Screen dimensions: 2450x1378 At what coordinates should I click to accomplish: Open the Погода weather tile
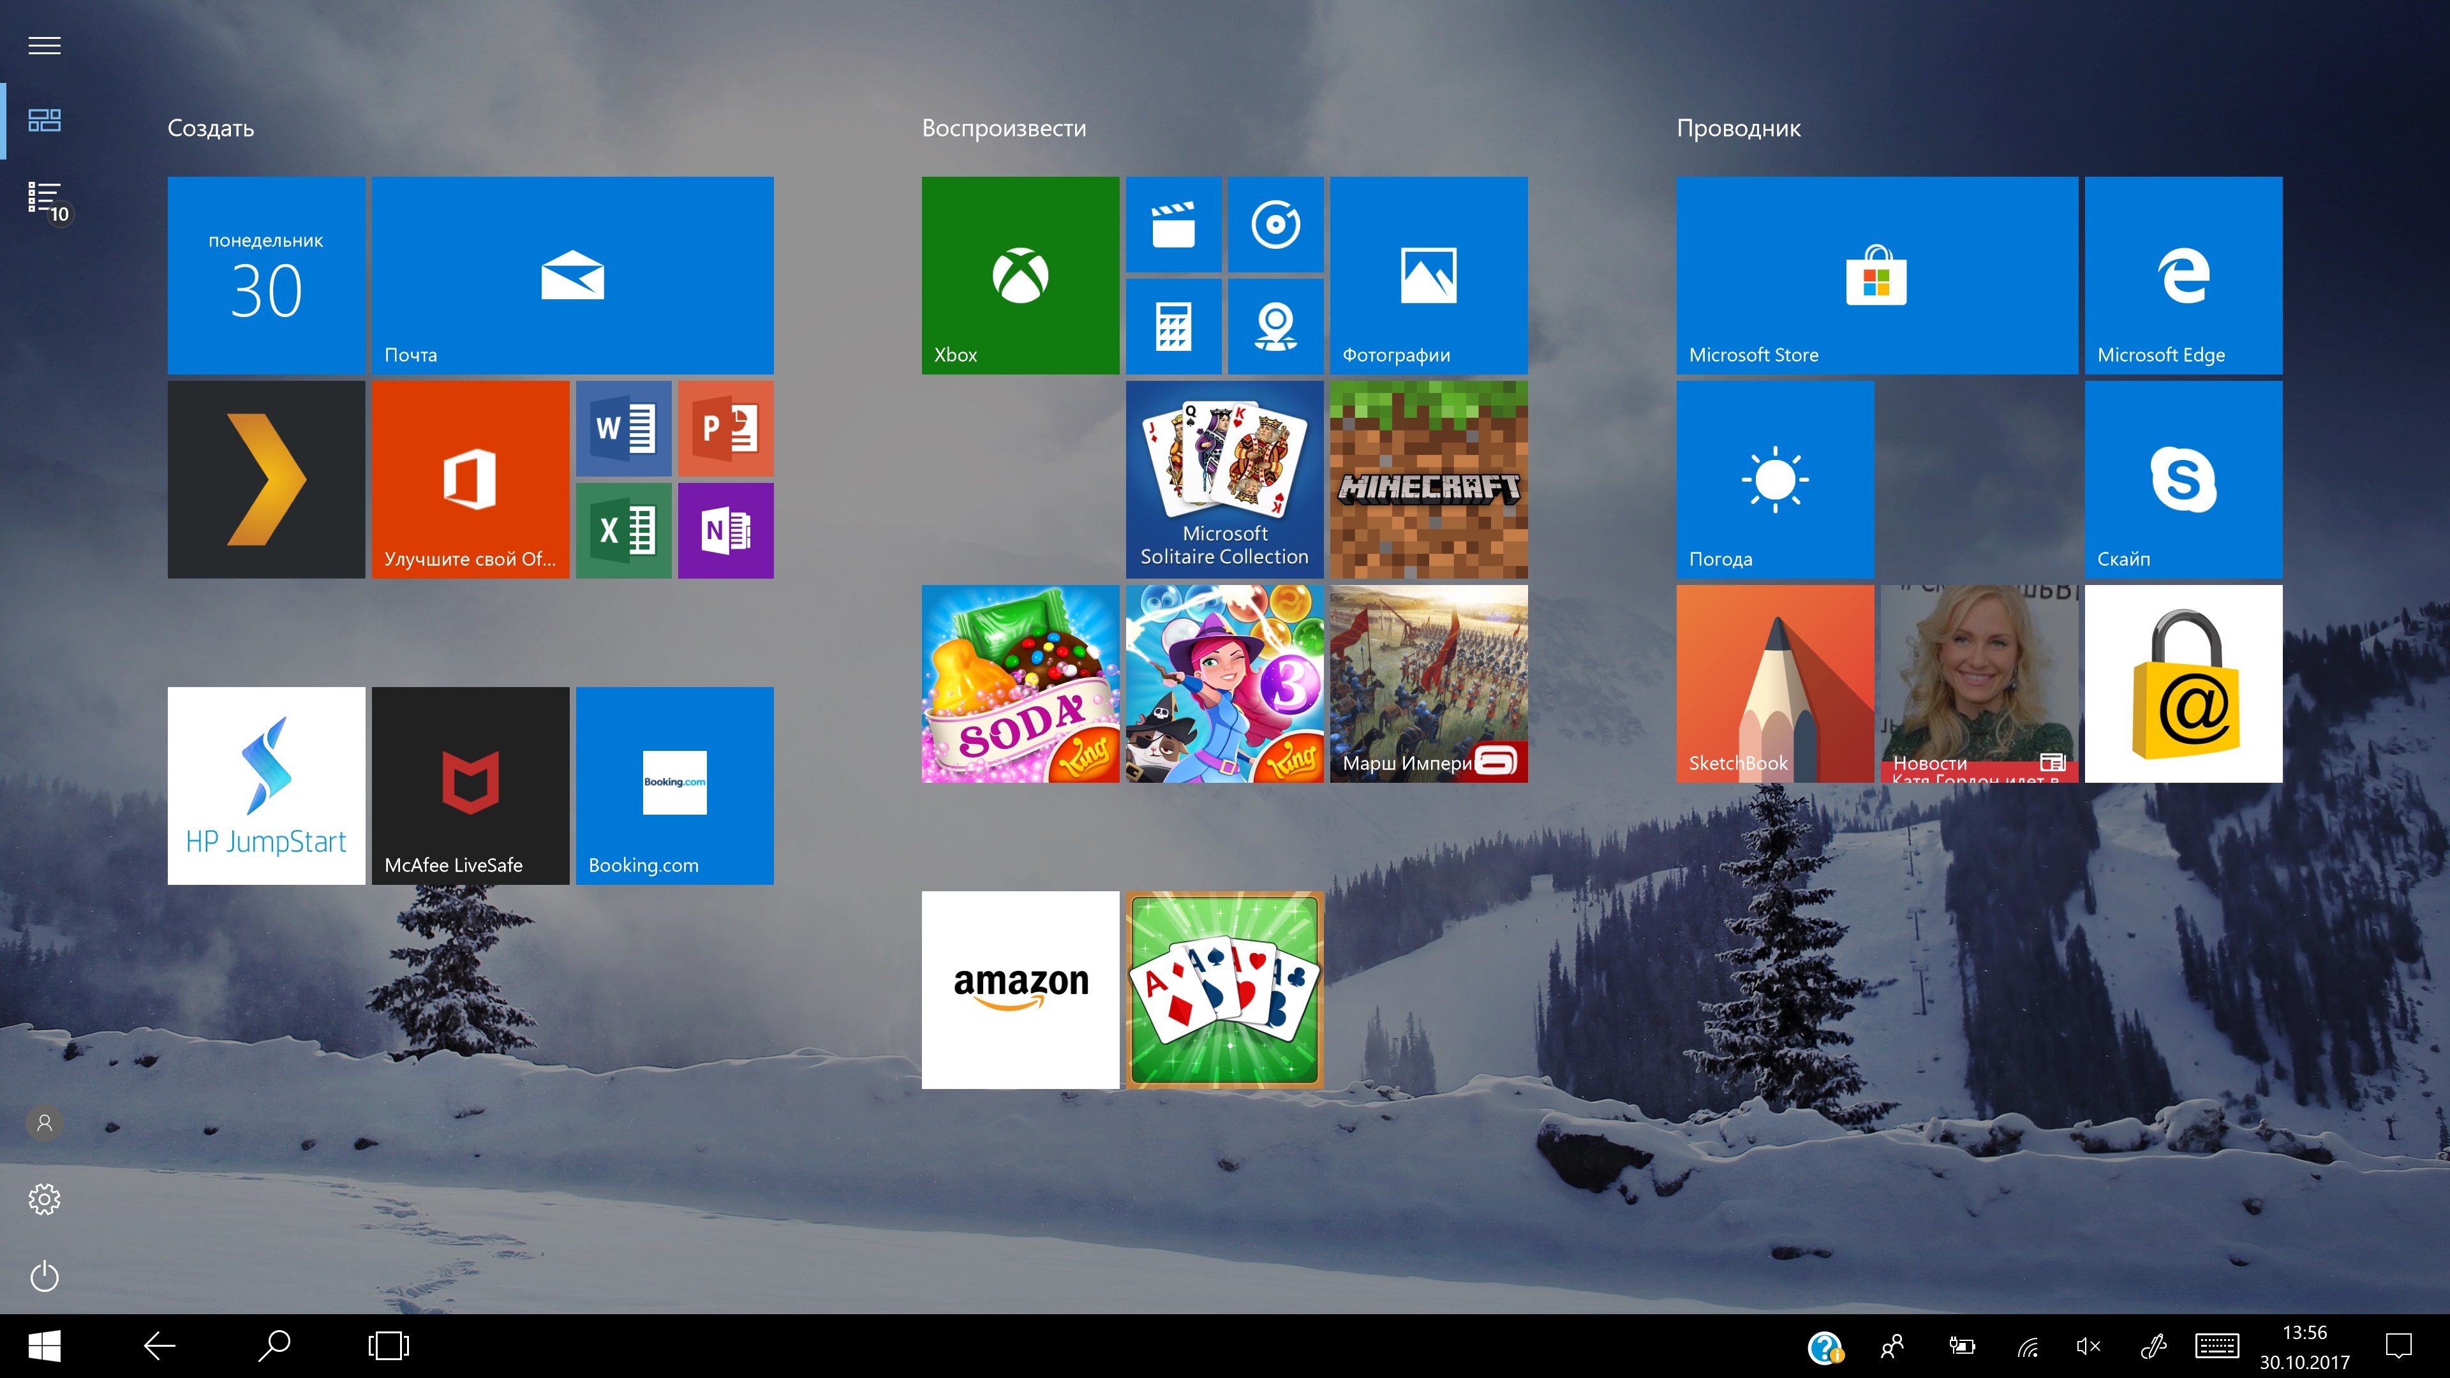point(1776,479)
